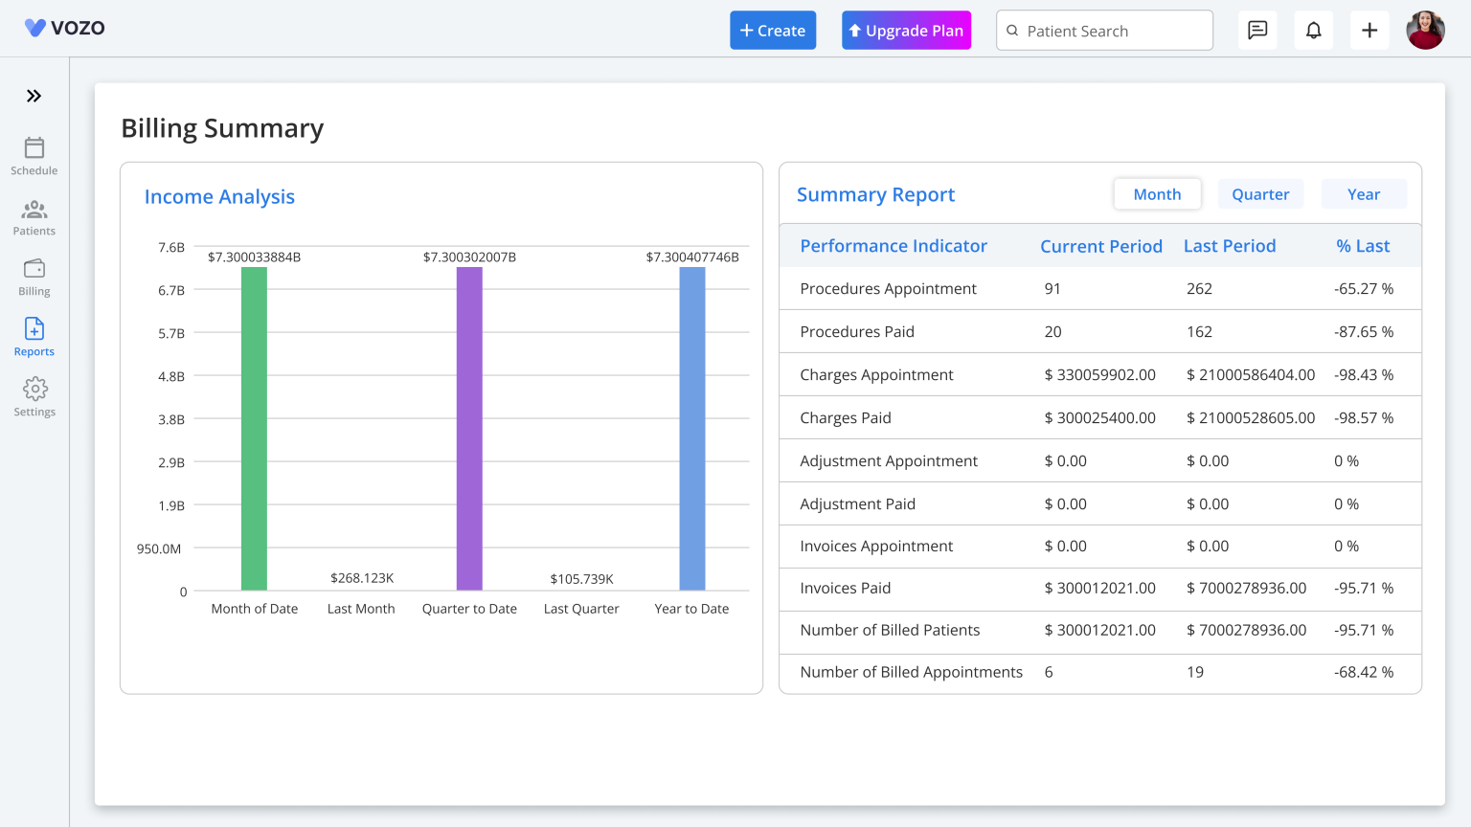Check notifications via the bell icon
Viewport: 1471px width, 827px height.
coord(1313,30)
